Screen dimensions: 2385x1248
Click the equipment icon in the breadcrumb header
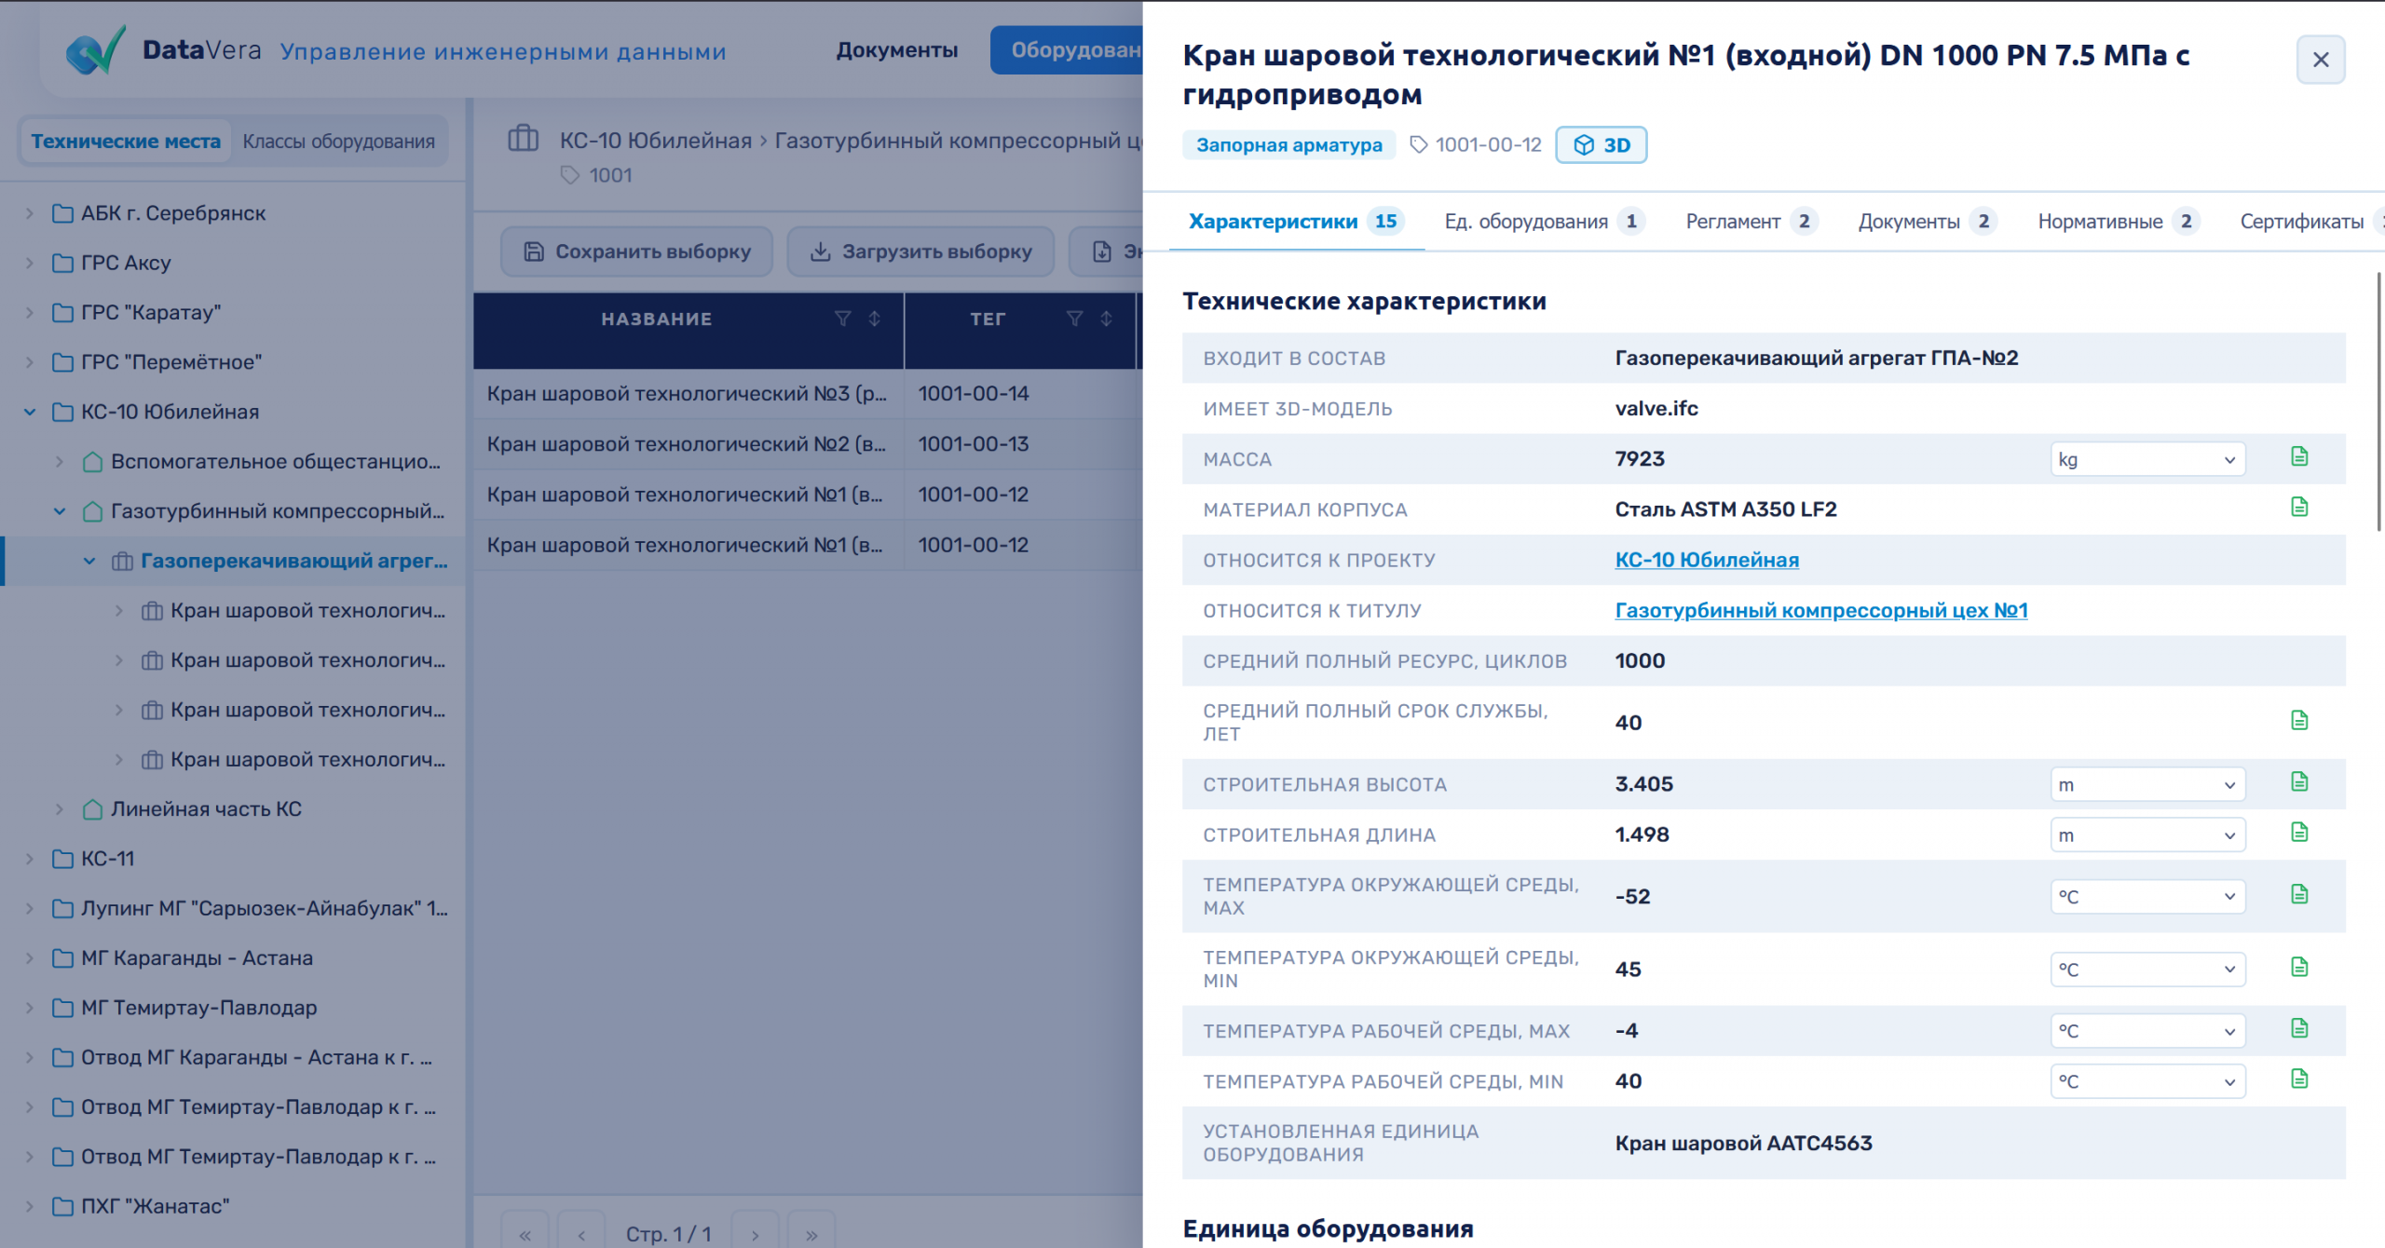pyautogui.click(x=523, y=139)
